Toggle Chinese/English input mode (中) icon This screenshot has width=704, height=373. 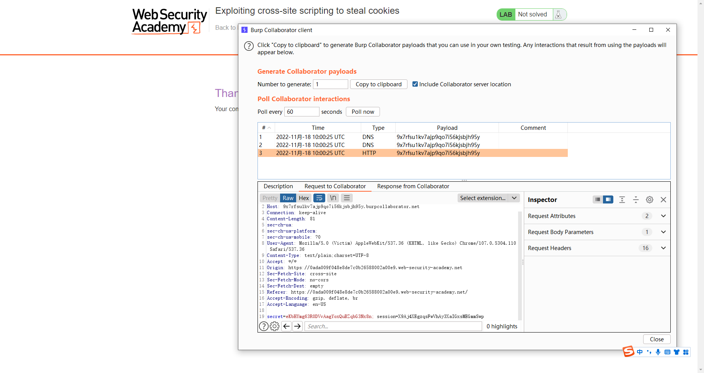[640, 352]
